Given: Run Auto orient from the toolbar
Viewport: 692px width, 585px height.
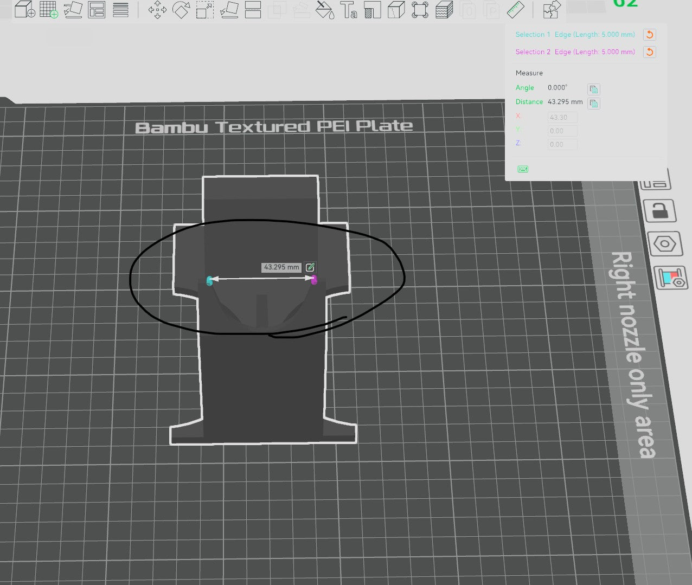Looking at the screenshot, I should (x=73, y=9).
